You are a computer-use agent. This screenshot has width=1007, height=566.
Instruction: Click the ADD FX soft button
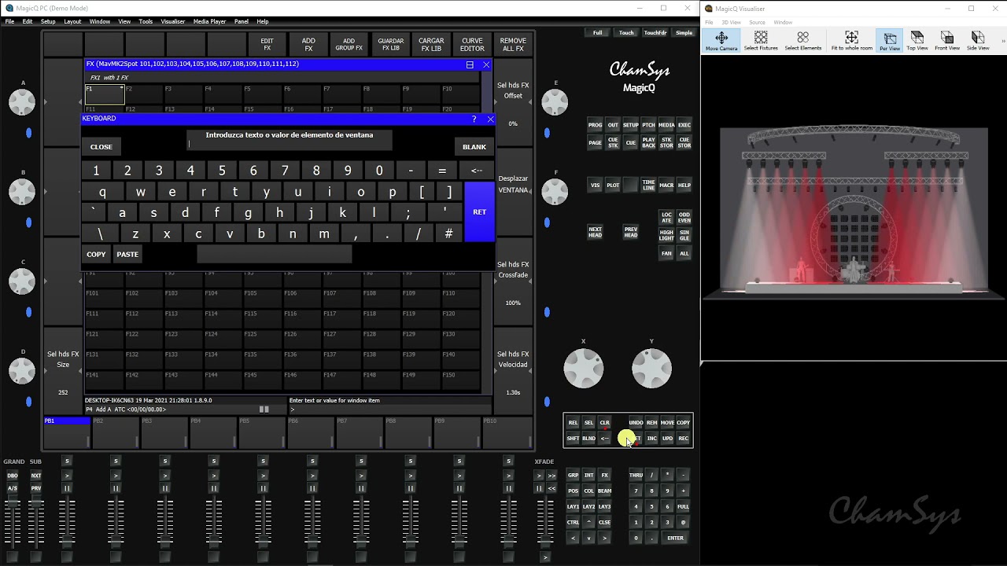coord(308,44)
